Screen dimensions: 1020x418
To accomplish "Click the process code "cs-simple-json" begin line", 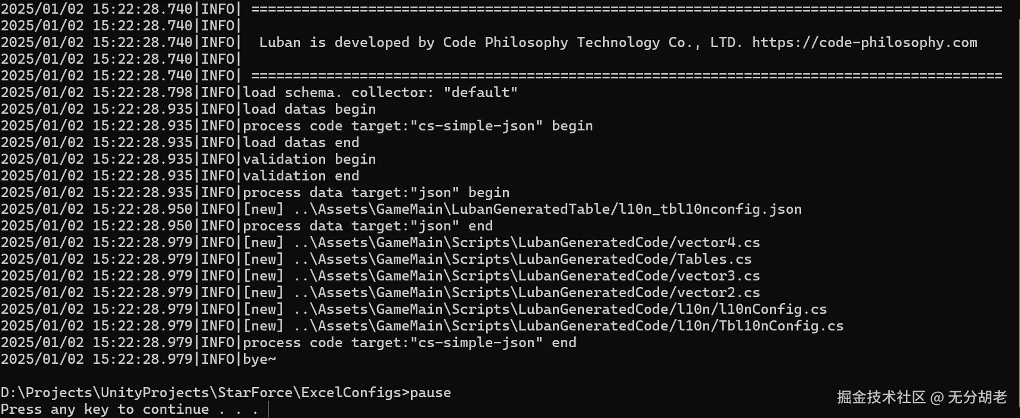I will click(418, 126).
